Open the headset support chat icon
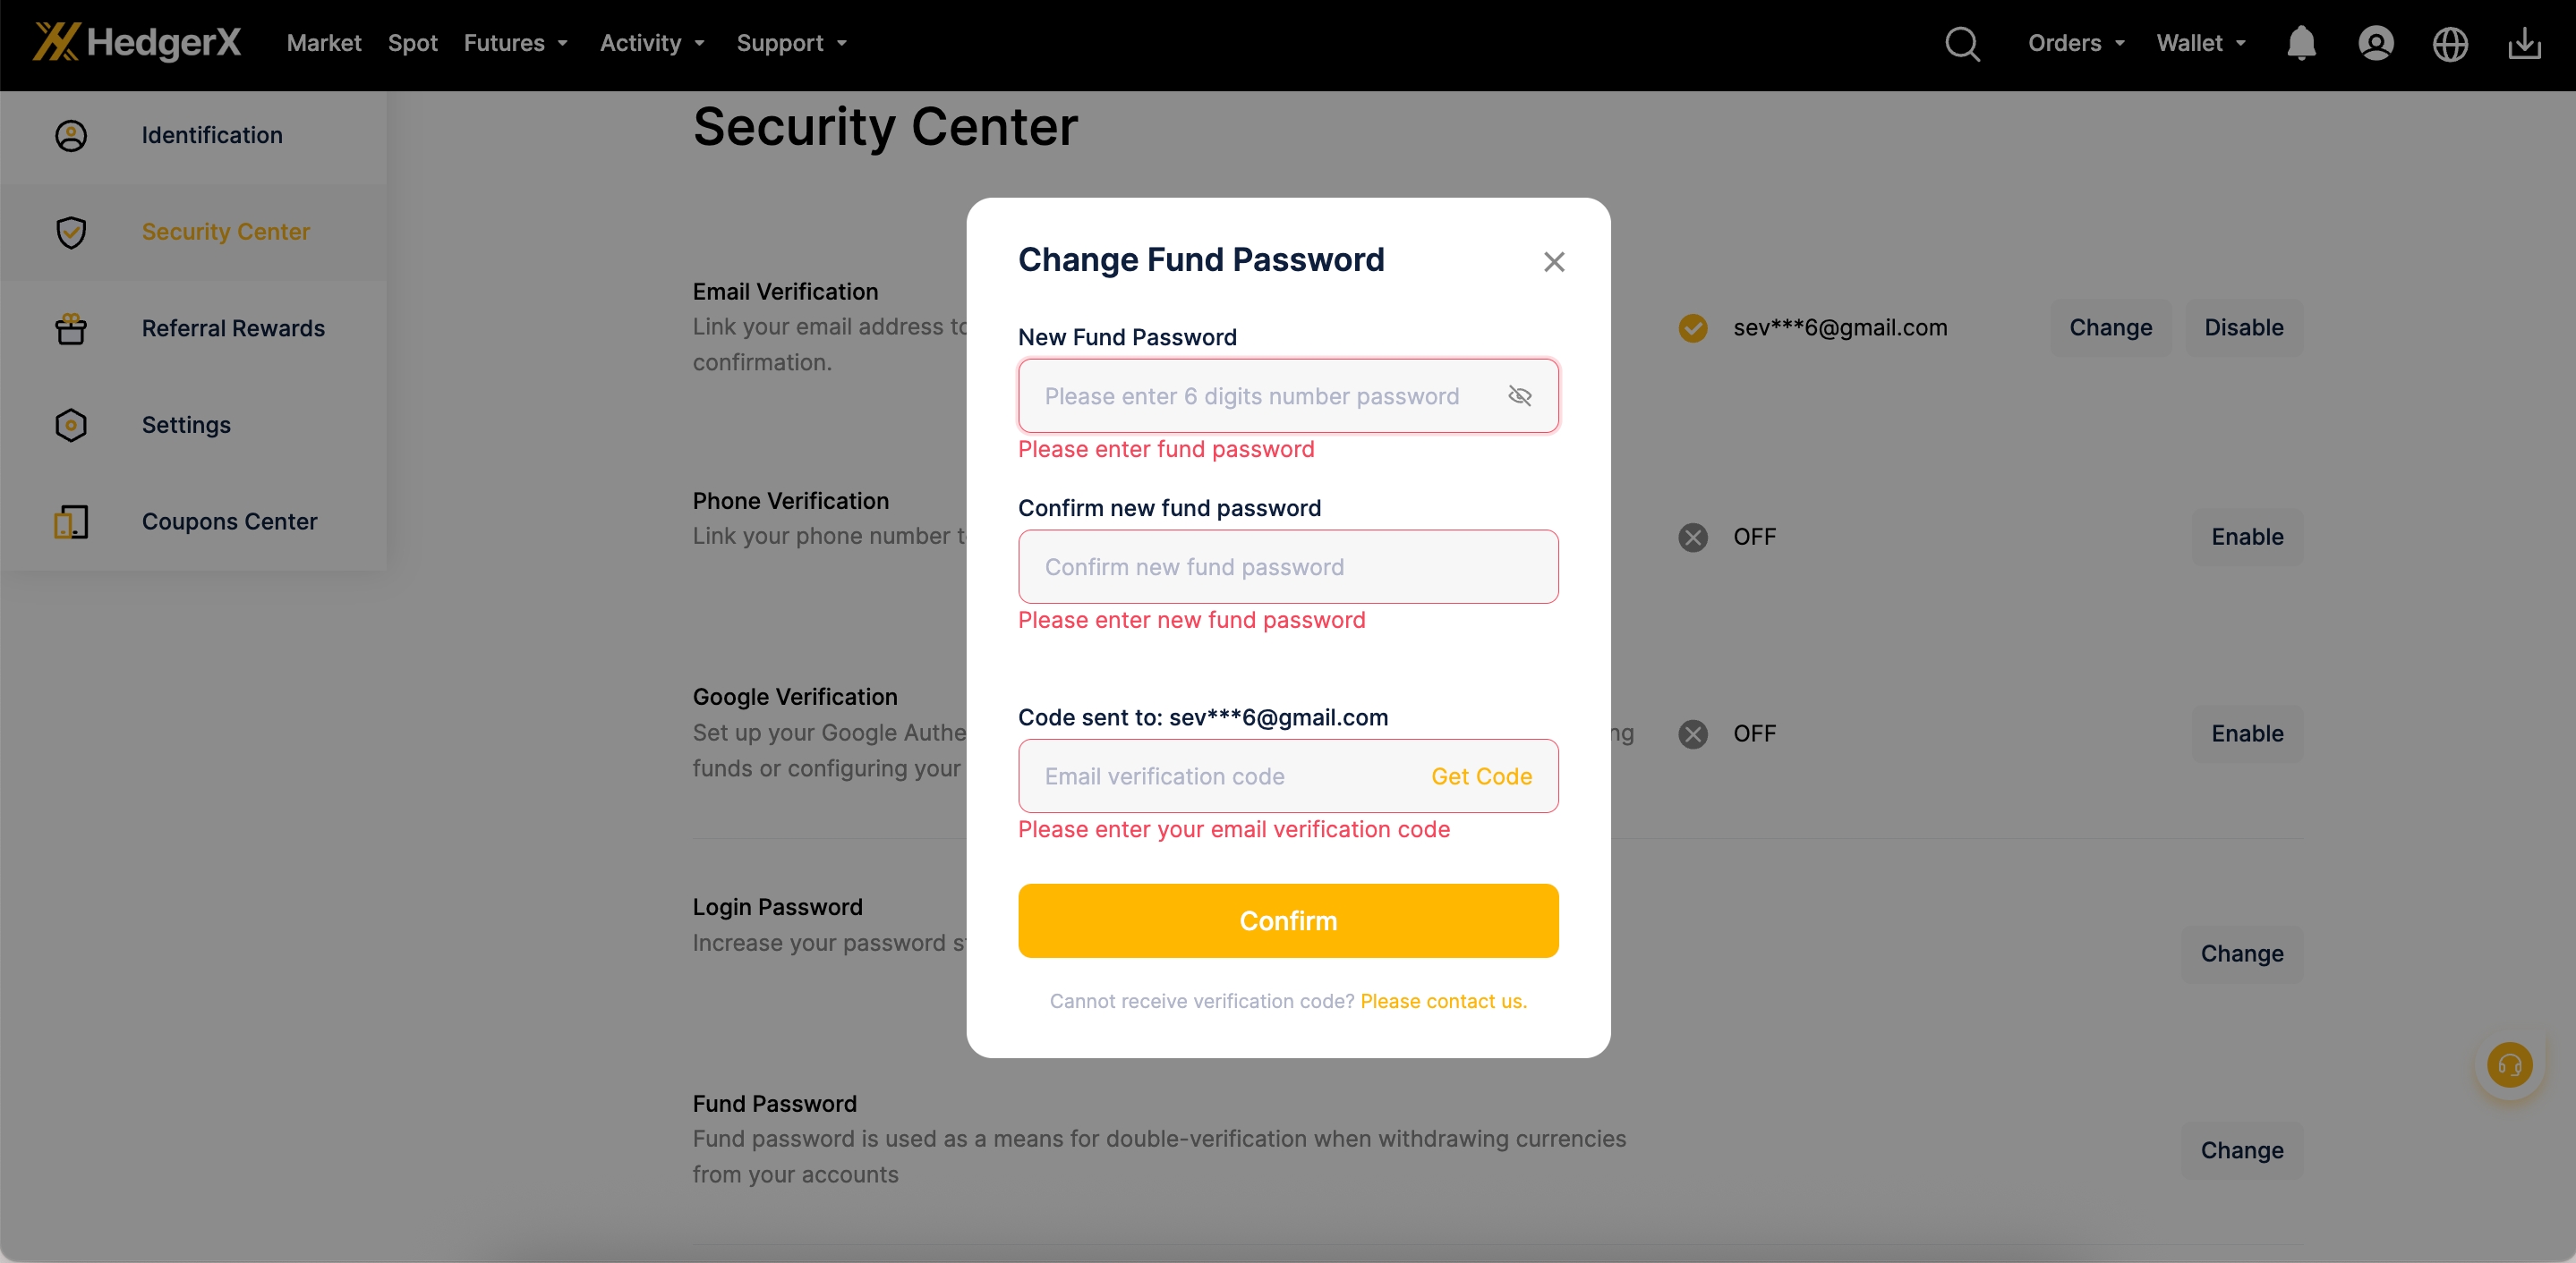The image size is (2576, 1263). pyautogui.click(x=2509, y=1065)
